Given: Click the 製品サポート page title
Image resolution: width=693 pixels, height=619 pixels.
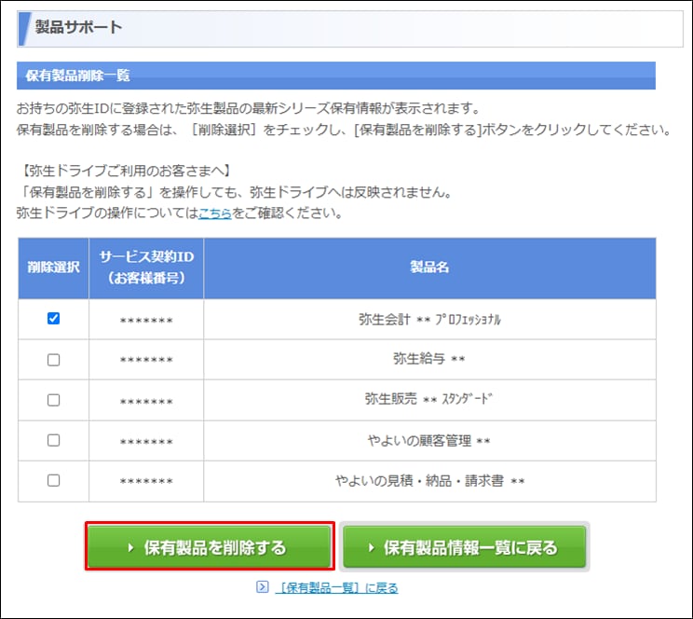Looking at the screenshot, I should (78, 27).
